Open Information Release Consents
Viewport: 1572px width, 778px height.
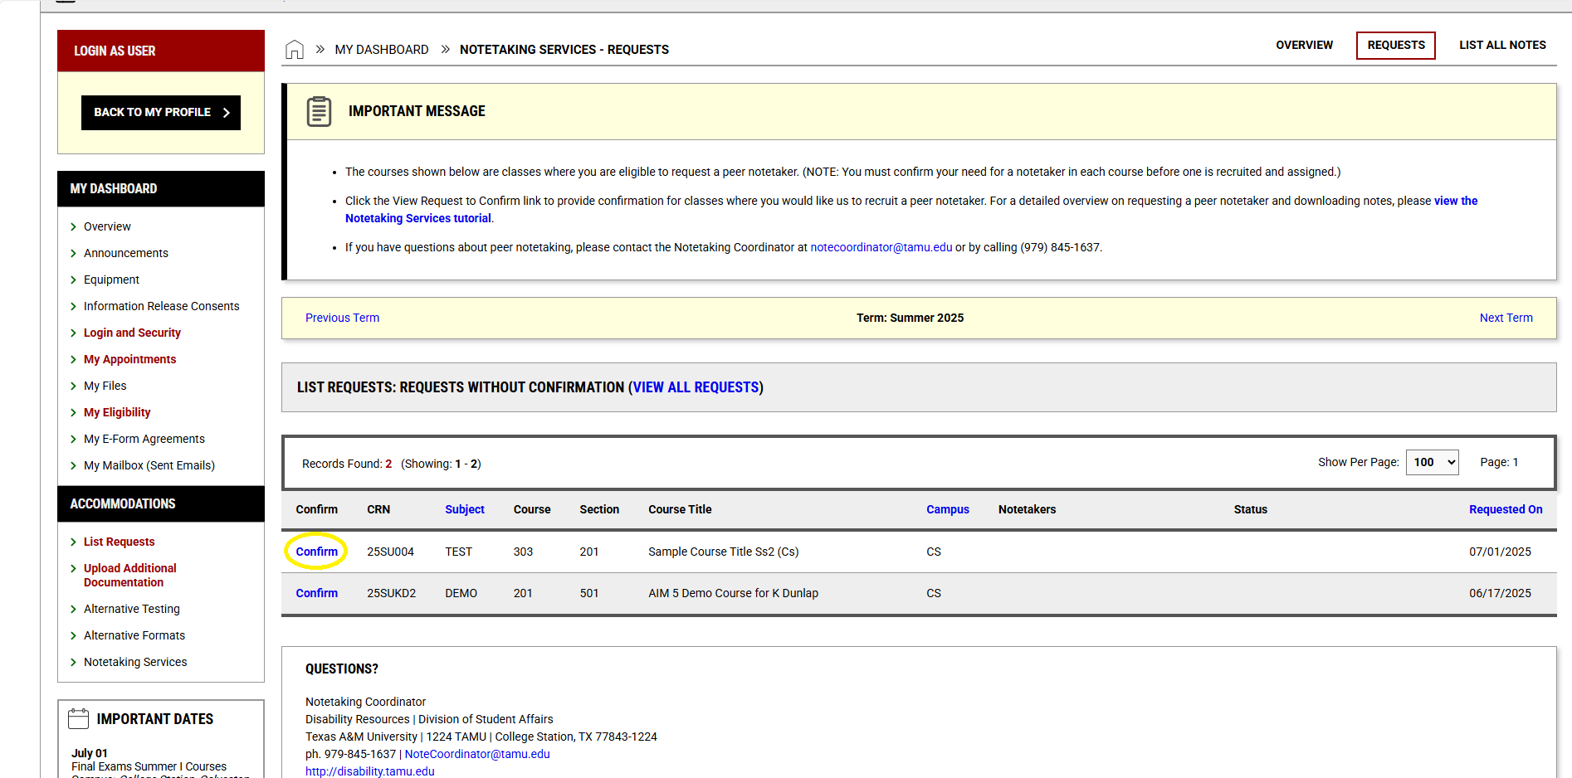[161, 306]
